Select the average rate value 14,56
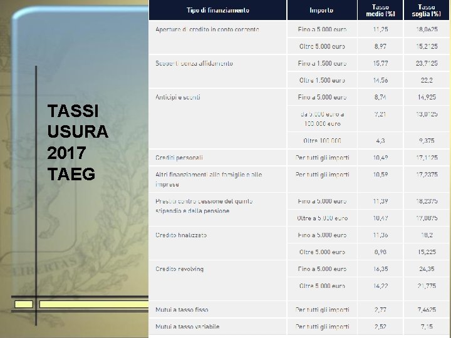 coord(380,80)
